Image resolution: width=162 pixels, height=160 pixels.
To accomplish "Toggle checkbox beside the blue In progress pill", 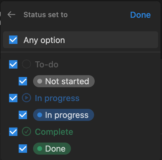I will pos(23,115).
